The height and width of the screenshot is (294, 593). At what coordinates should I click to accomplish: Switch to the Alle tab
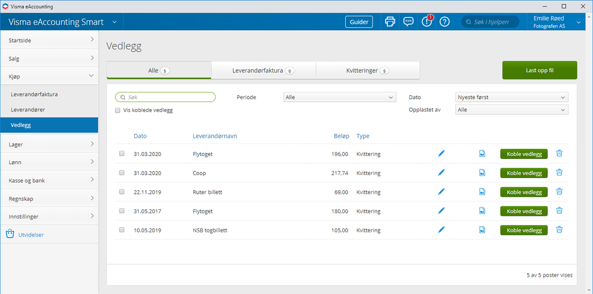click(159, 70)
